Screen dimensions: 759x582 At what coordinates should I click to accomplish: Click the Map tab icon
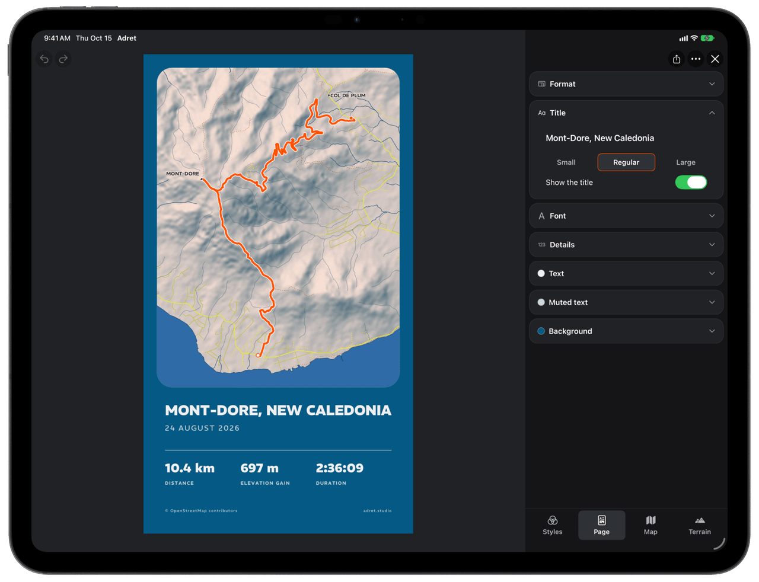[650, 520]
